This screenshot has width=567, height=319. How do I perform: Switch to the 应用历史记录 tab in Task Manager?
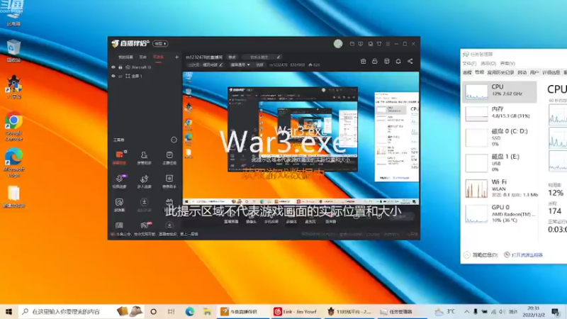click(500, 72)
